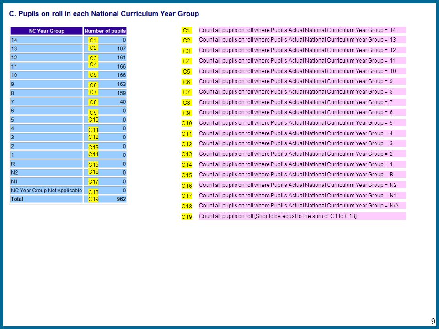439x329 pixels.
Task: Click the C5 marker in the table
Action: [93, 74]
